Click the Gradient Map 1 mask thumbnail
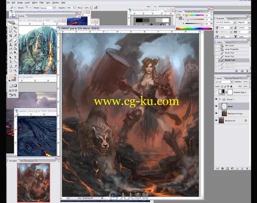This screenshot has height=203, width=257. coord(230,92)
